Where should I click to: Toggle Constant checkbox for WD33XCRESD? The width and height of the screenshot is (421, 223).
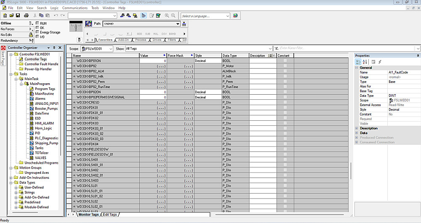[285, 102]
